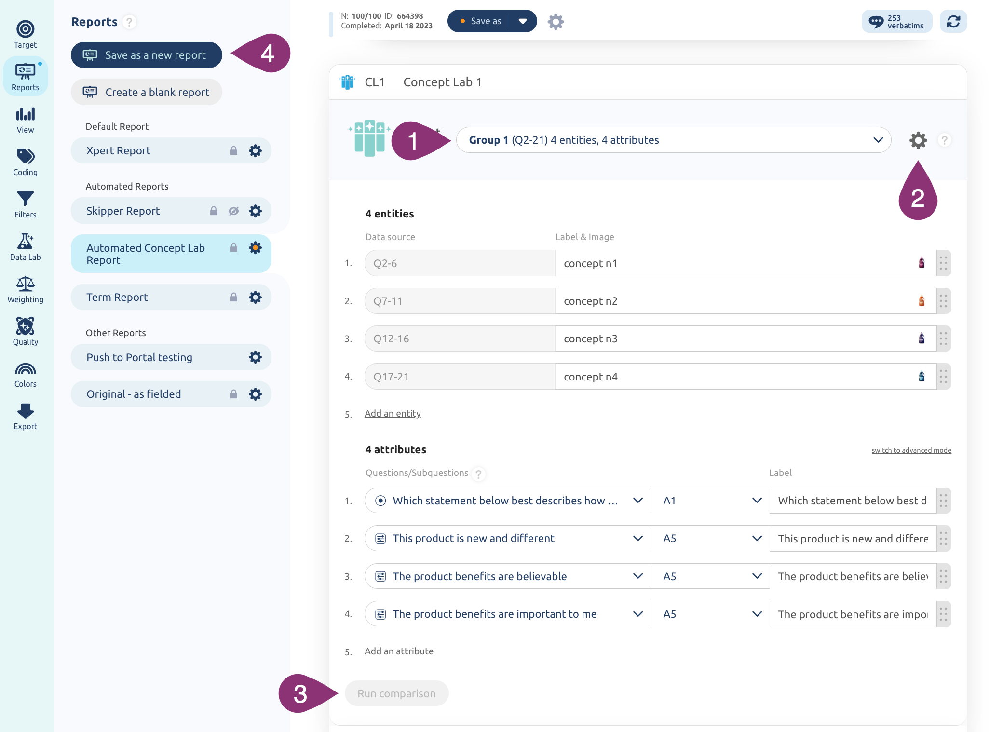Expand 'The product benefits are important to me' dropdown
1003x732 pixels.
[637, 613]
